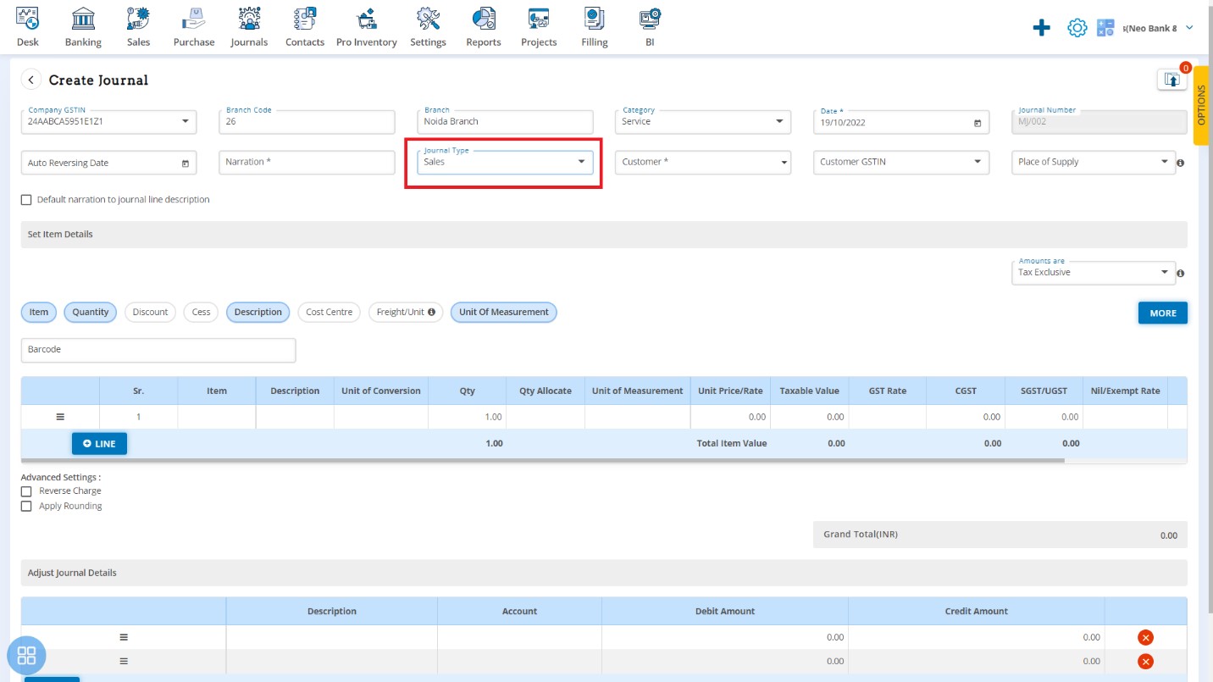1213x682 pixels.
Task: Click the upload attachment icon with badge
Action: click(1171, 79)
